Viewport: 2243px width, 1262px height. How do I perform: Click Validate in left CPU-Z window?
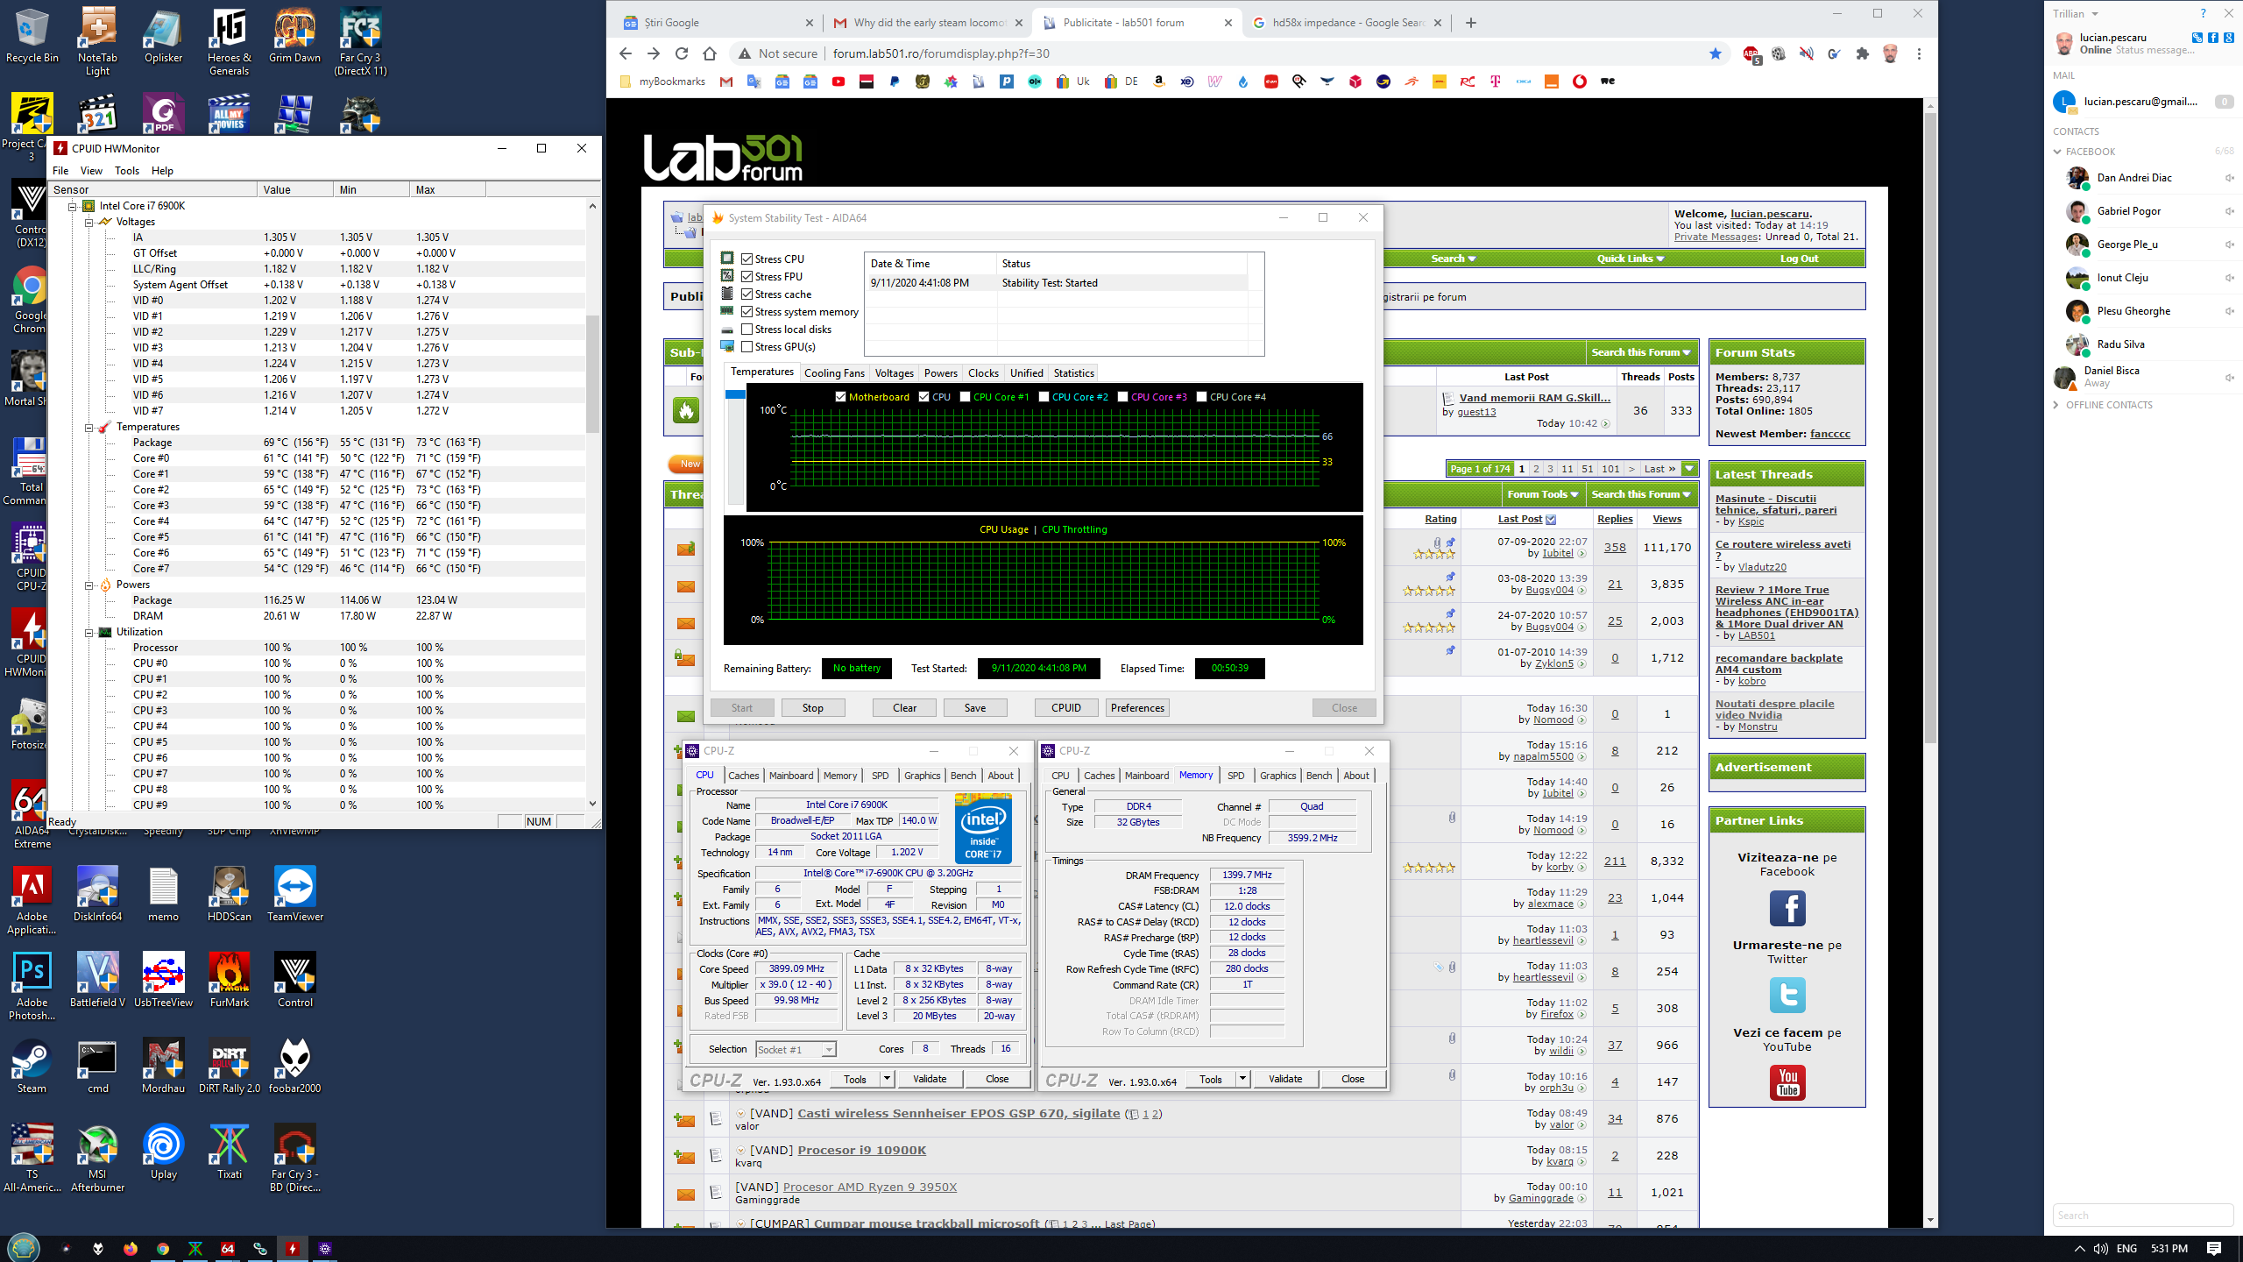930,1079
